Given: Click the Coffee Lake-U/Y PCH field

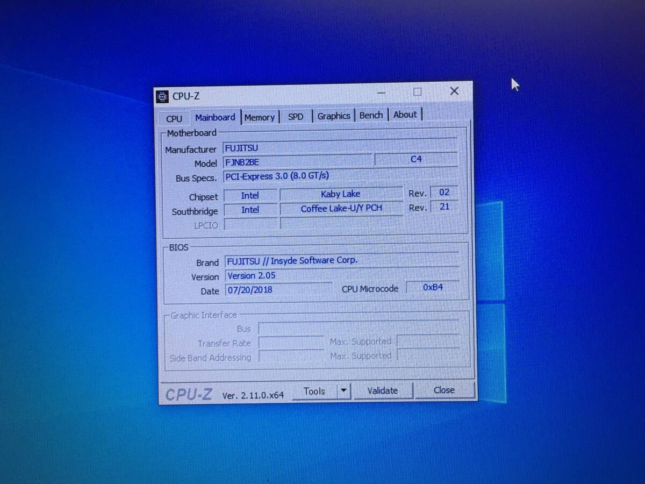Looking at the screenshot, I should pyautogui.click(x=341, y=209).
